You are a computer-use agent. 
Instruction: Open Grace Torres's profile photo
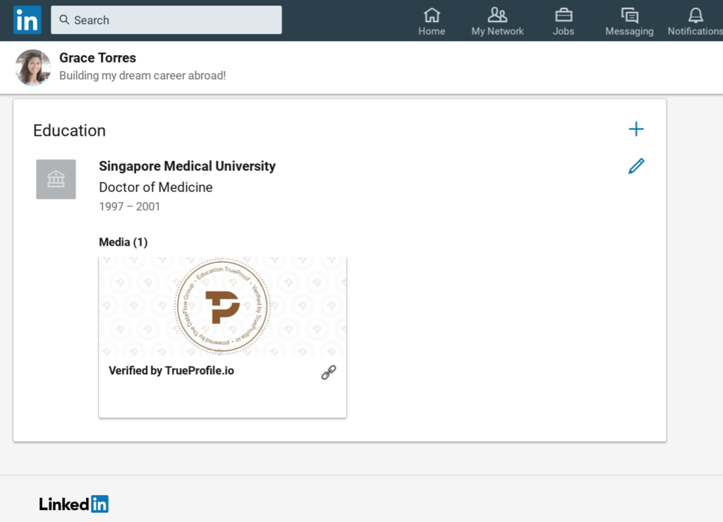32,67
